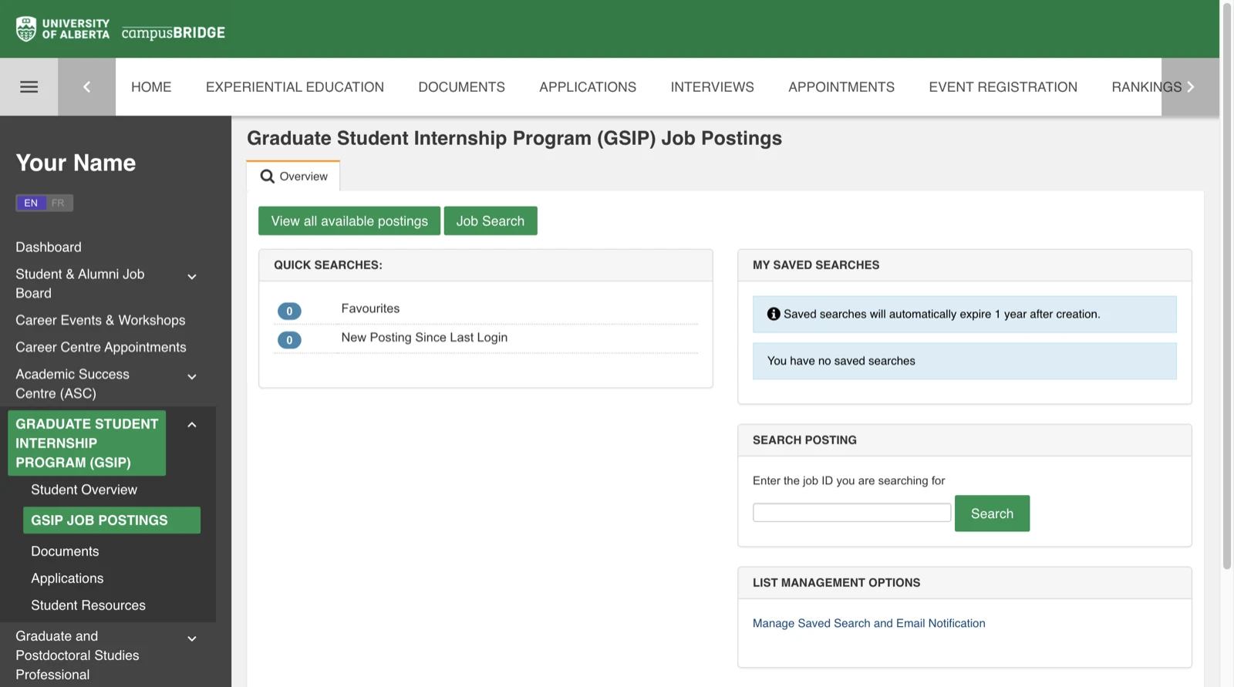Click the 'Your Name' profile heading
1234x687 pixels.
tap(76, 163)
